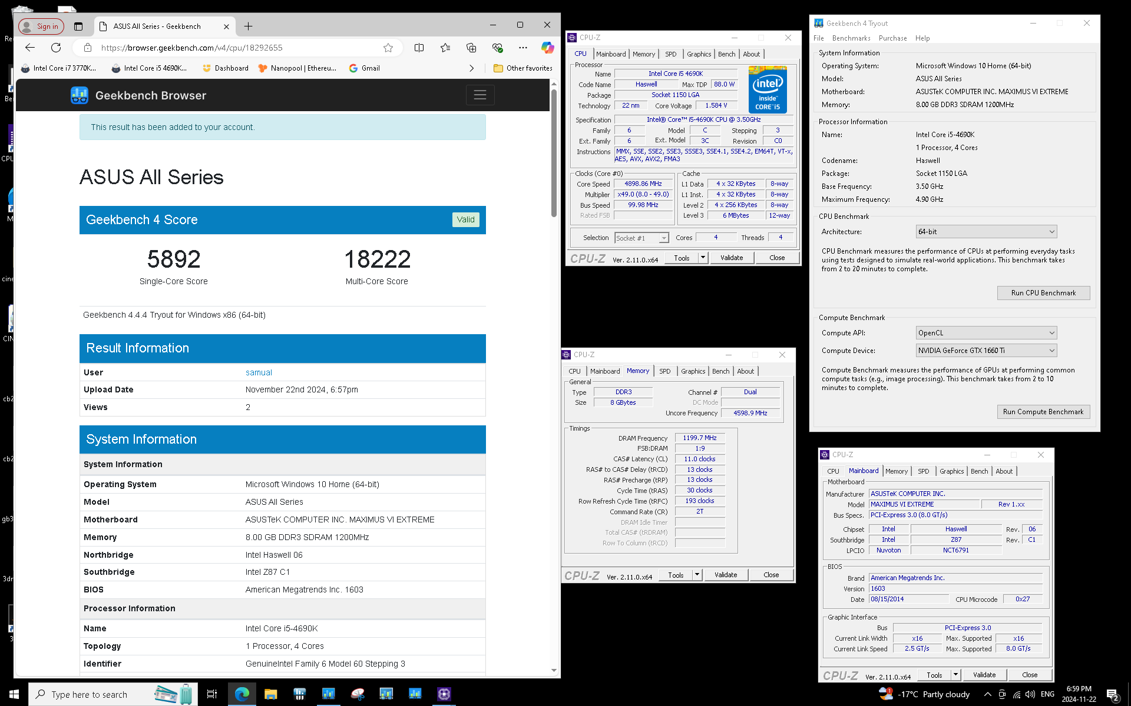Screen dimensions: 1131x706
Task: Show hidden system tray icons chevron
Action: coord(987,694)
